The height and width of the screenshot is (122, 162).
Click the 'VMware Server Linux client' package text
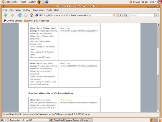click(x=41, y=63)
